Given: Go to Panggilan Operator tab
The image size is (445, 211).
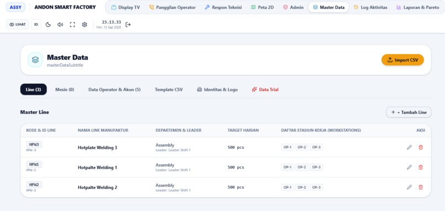Looking at the screenshot, I should [x=172, y=7].
